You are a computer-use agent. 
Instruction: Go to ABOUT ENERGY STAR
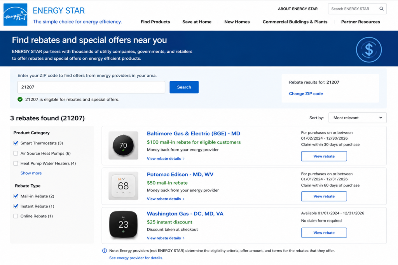pos(298,9)
